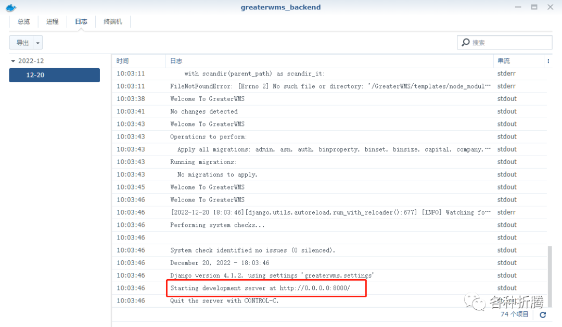
Task: Click the search magnifier icon
Action: [466, 42]
